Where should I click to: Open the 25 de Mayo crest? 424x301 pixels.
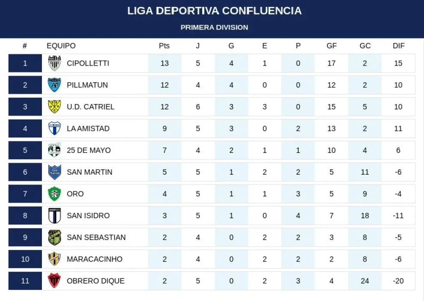coord(54,150)
